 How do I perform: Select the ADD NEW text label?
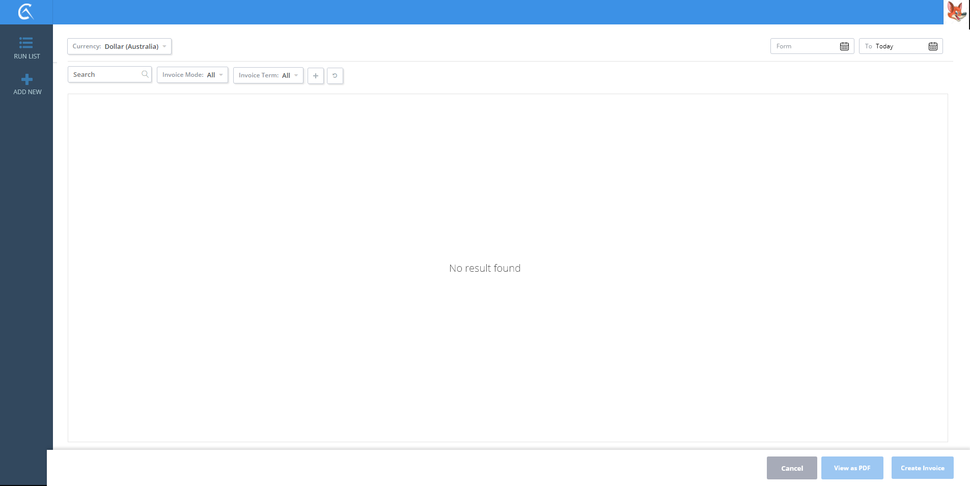[x=27, y=92]
